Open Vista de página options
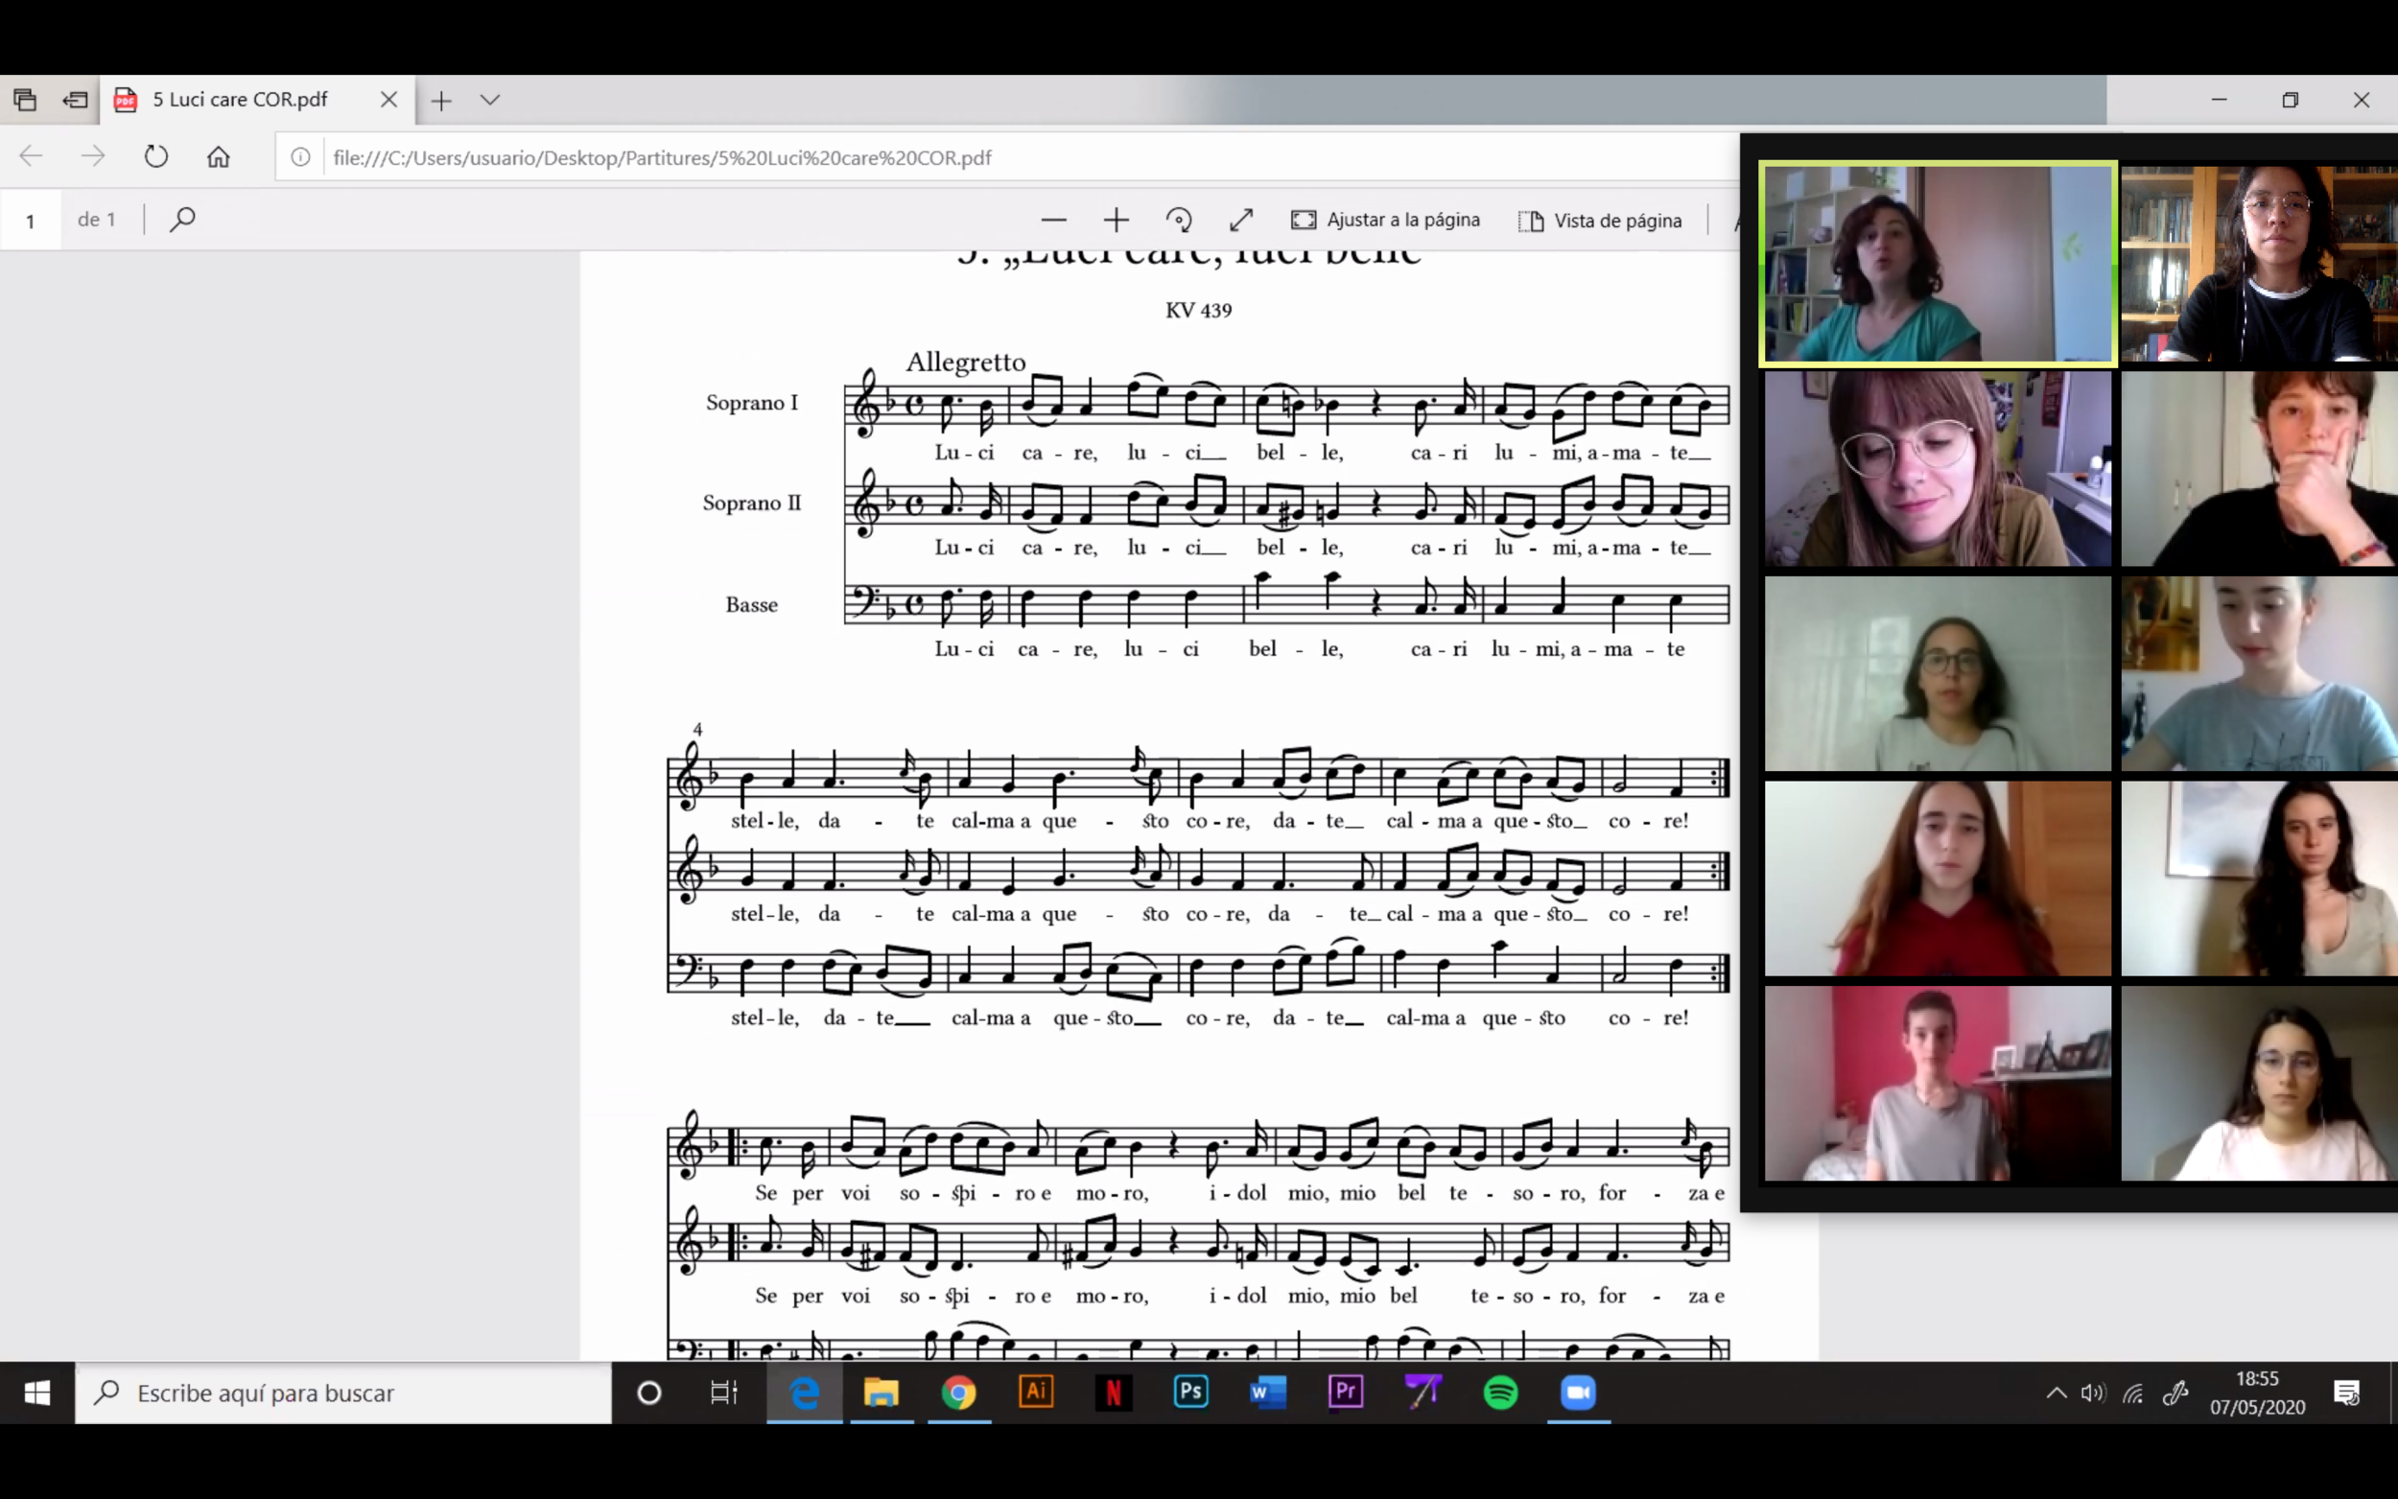 (1600, 220)
